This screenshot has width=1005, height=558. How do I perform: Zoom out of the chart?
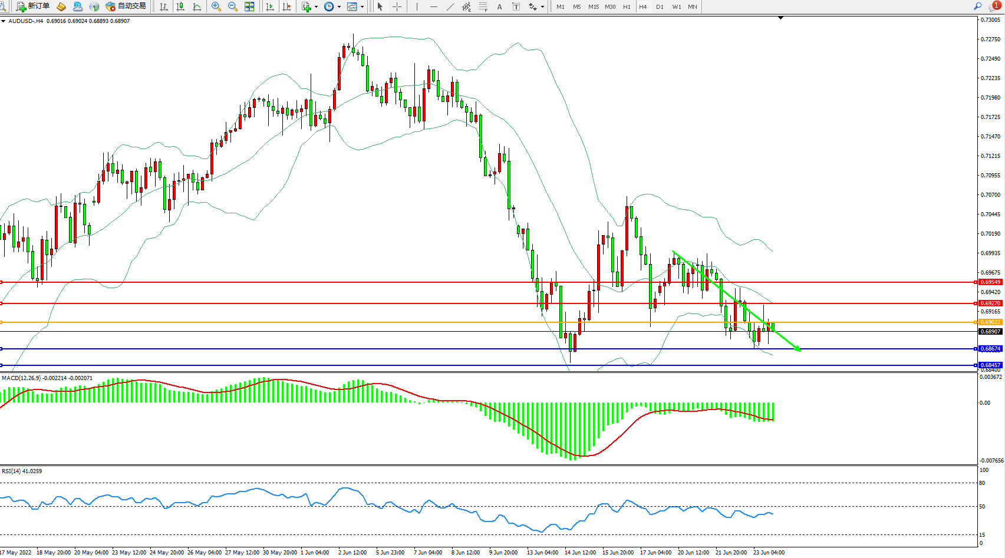(x=233, y=6)
